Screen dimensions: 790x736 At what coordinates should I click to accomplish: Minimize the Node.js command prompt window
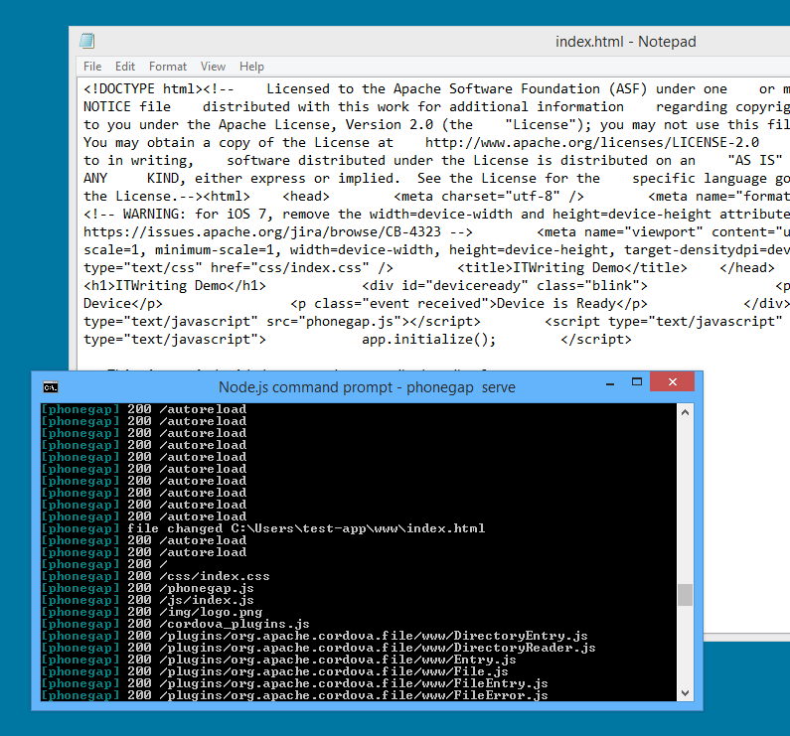[610, 382]
